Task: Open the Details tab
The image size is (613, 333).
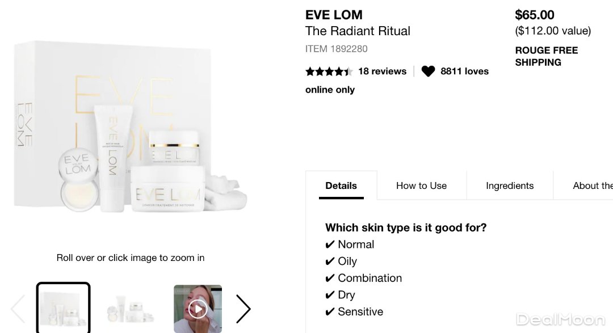Action: coord(341,186)
